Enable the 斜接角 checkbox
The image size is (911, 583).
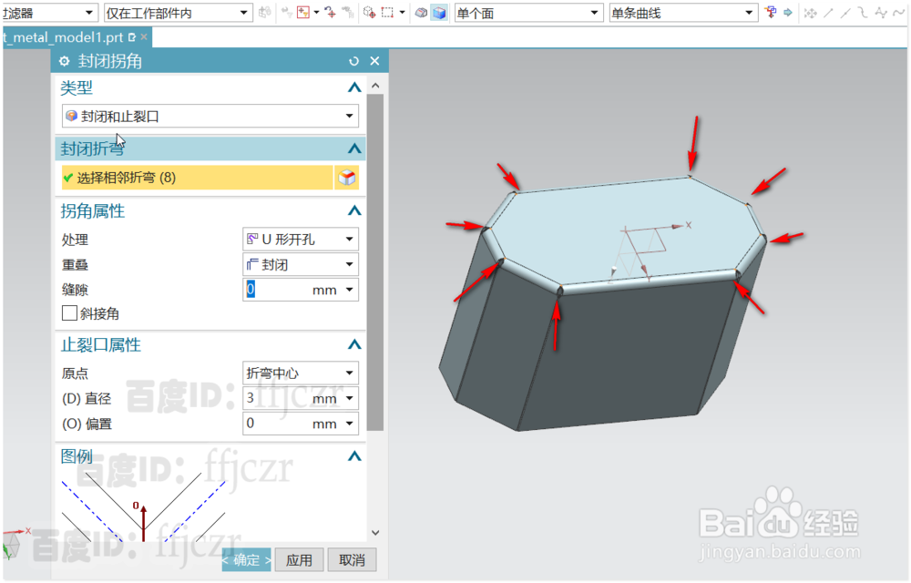(x=69, y=313)
